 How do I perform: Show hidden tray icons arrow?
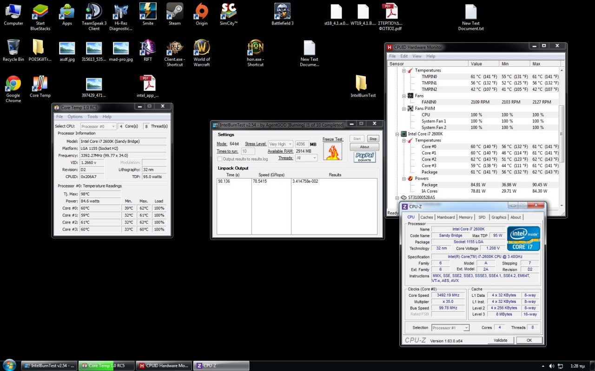tap(543, 366)
